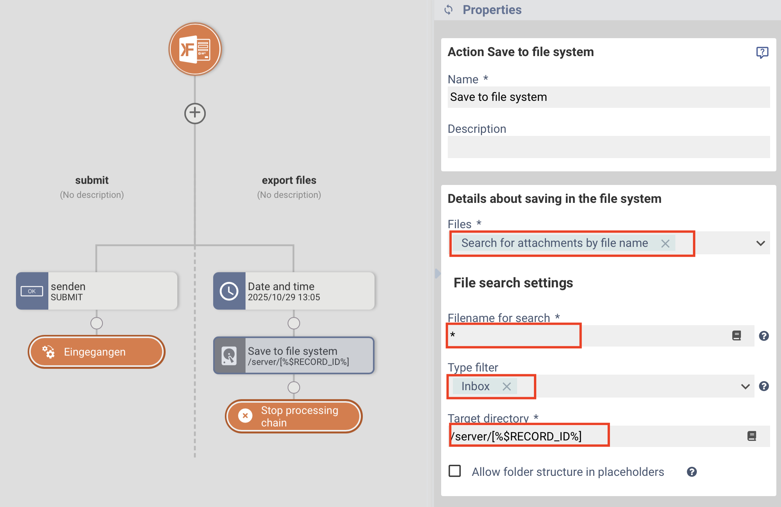
Task: Open placeholder book icon for Filename search
Action: [x=736, y=336]
